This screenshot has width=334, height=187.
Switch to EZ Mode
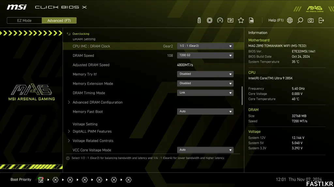pyautogui.click(x=24, y=20)
